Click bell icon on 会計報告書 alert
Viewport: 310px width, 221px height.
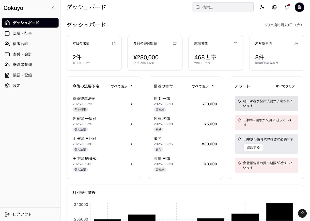coord(239,163)
